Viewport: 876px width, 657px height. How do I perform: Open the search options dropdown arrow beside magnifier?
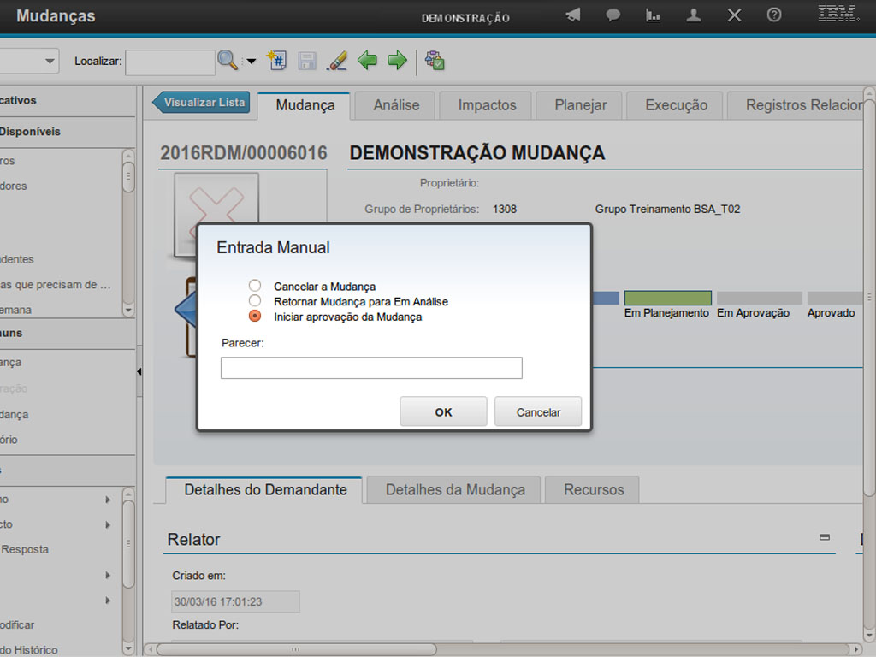click(x=251, y=62)
